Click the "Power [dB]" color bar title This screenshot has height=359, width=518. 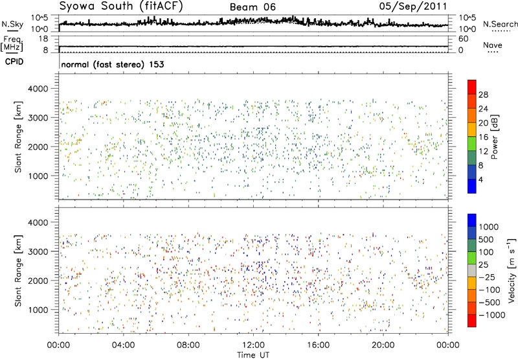[x=495, y=137]
